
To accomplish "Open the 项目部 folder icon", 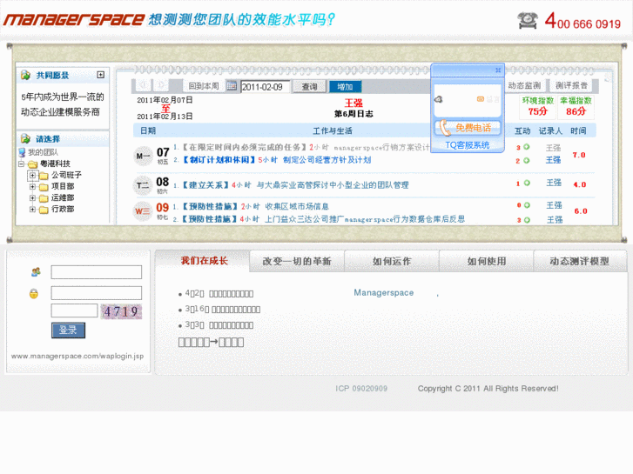I will pos(44,187).
